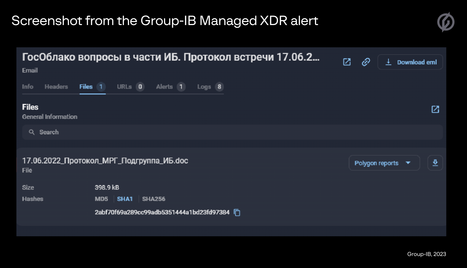Copy the alert link via the chain icon

(366, 62)
